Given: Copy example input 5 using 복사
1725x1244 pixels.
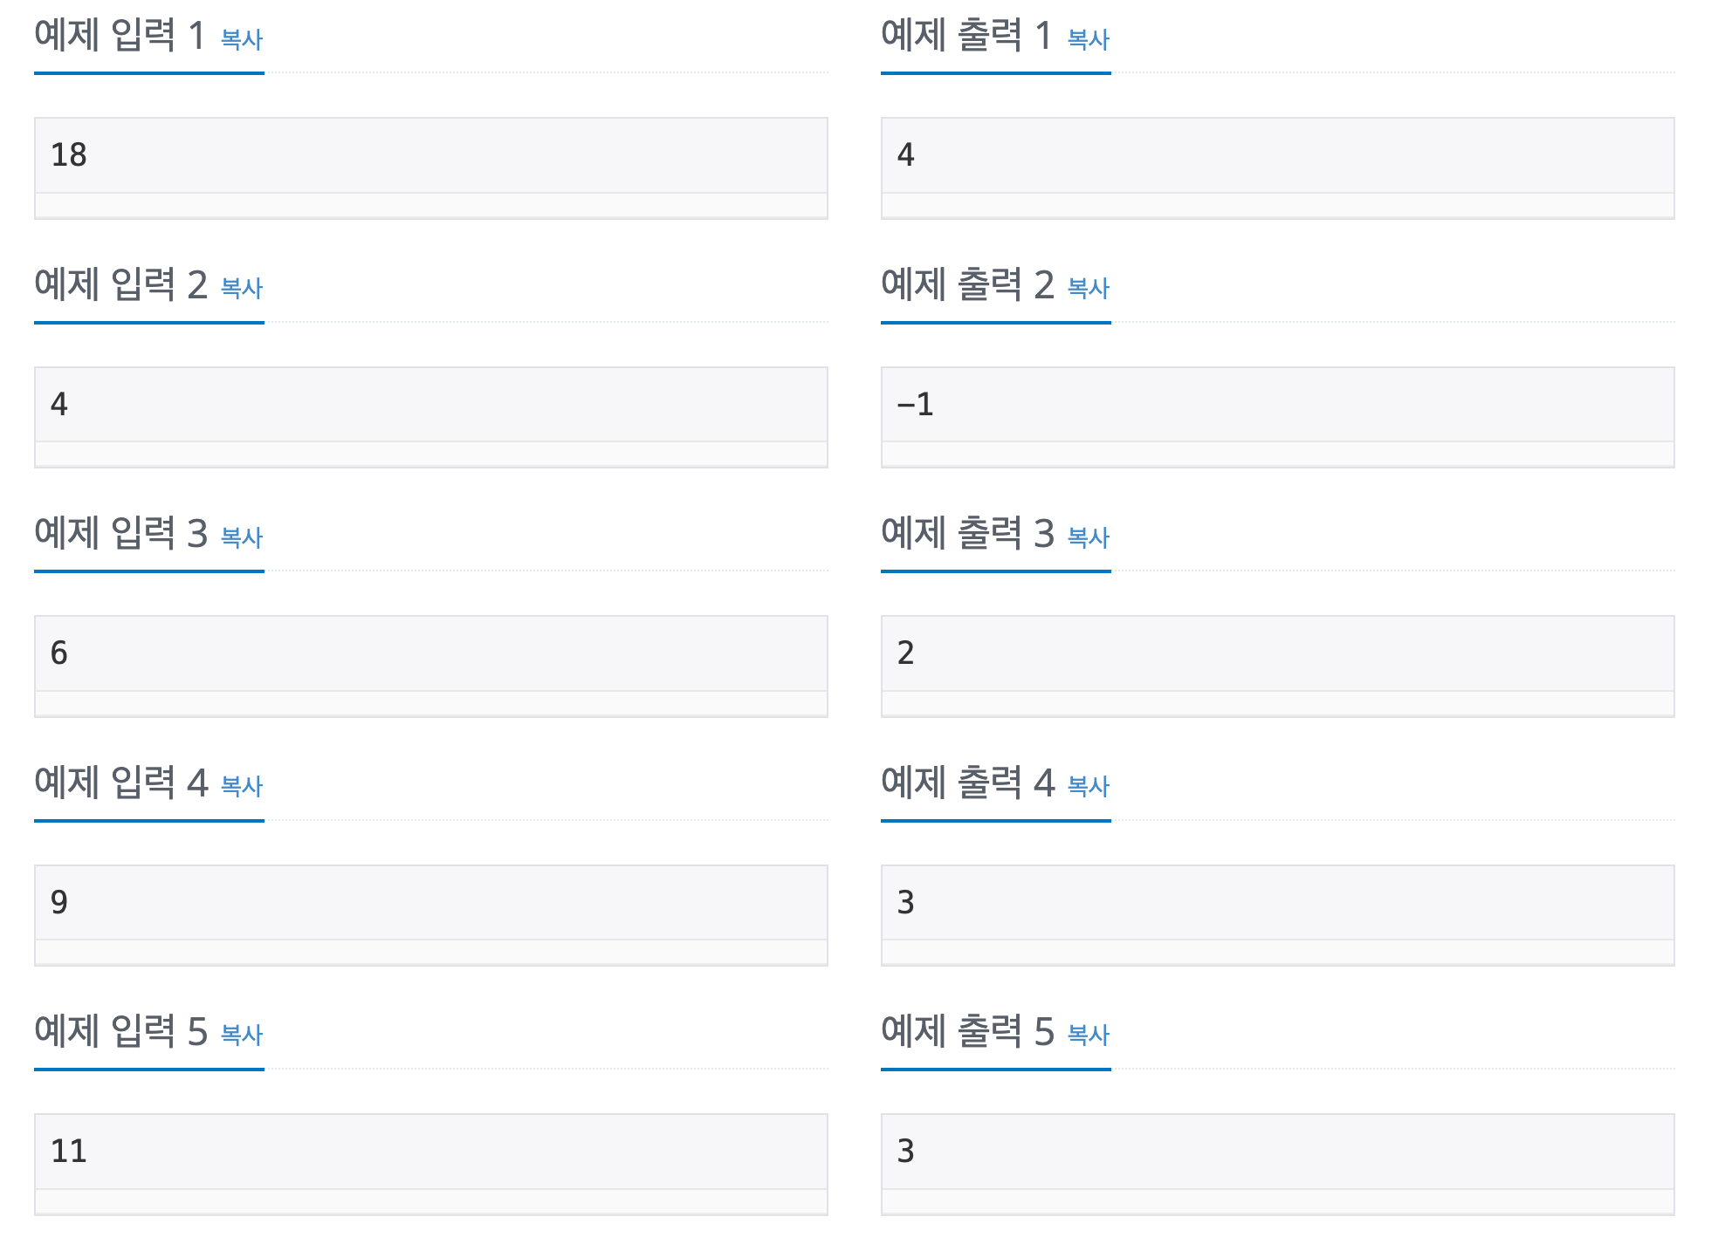Looking at the screenshot, I should coord(242,1035).
